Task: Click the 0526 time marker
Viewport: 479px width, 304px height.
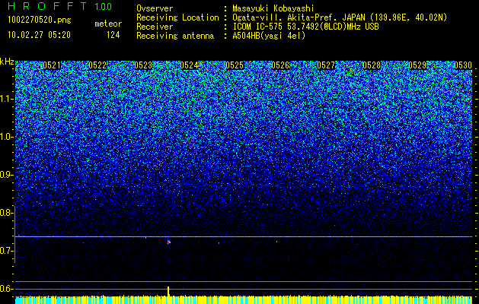Action: coord(280,65)
